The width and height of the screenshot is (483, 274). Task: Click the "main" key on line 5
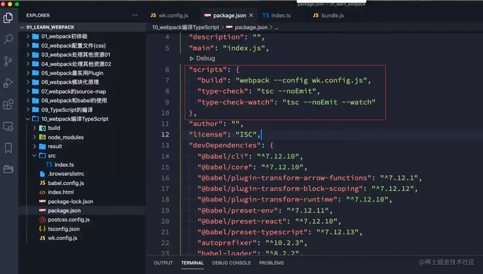[201, 48]
